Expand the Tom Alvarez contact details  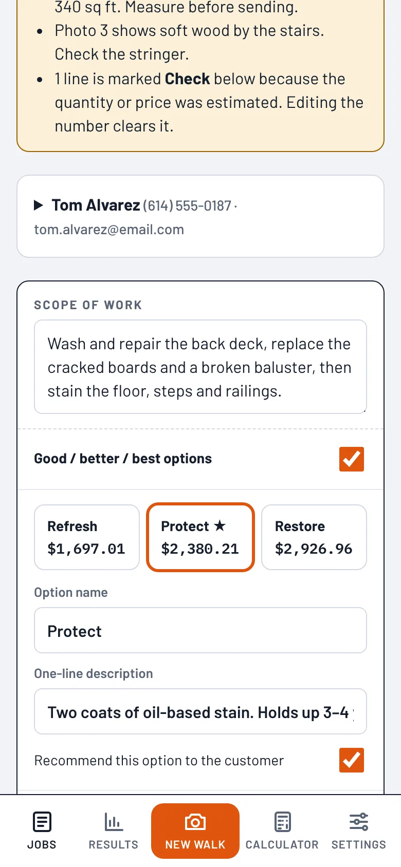tap(39, 205)
